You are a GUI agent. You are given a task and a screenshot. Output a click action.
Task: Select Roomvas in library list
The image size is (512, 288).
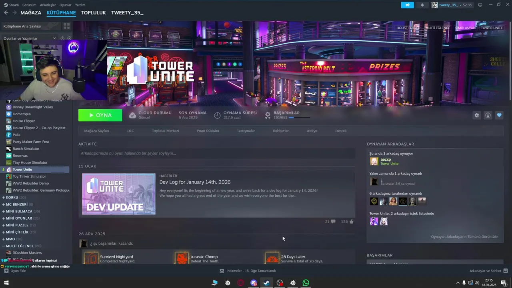[20, 156]
